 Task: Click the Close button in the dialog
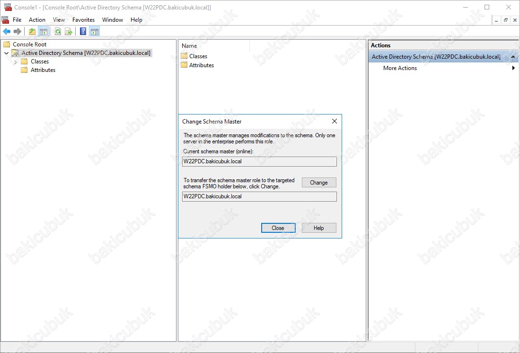[x=278, y=228]
